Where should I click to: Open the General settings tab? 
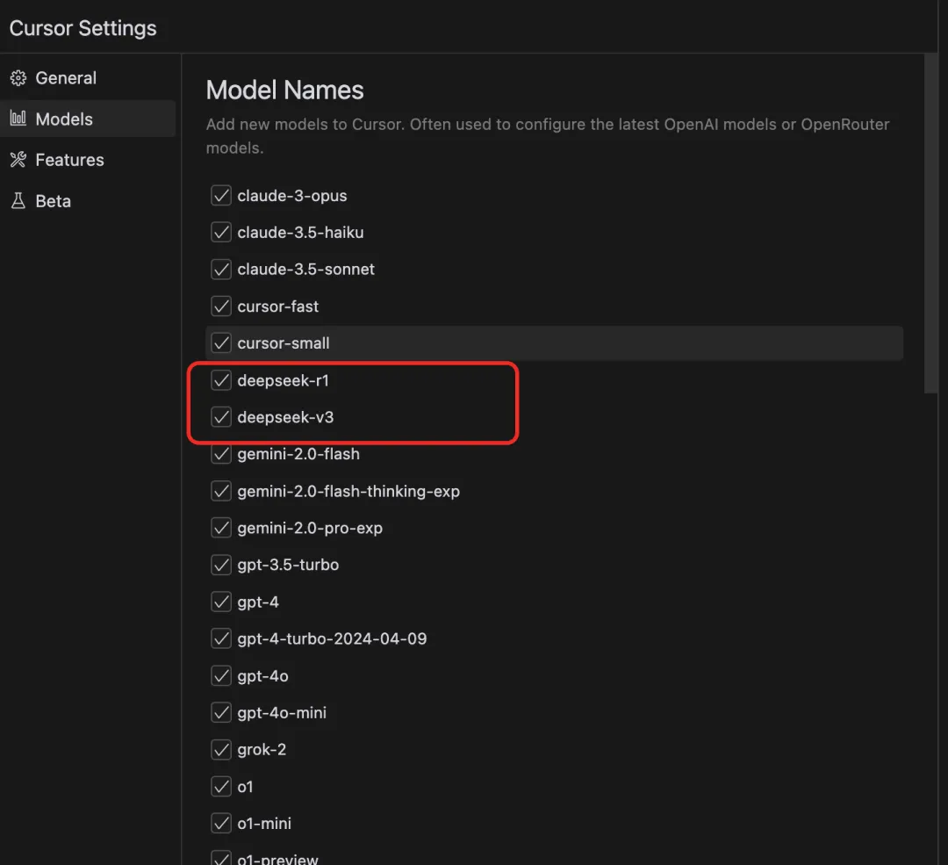pyautogui.click(x=88, y=78)
